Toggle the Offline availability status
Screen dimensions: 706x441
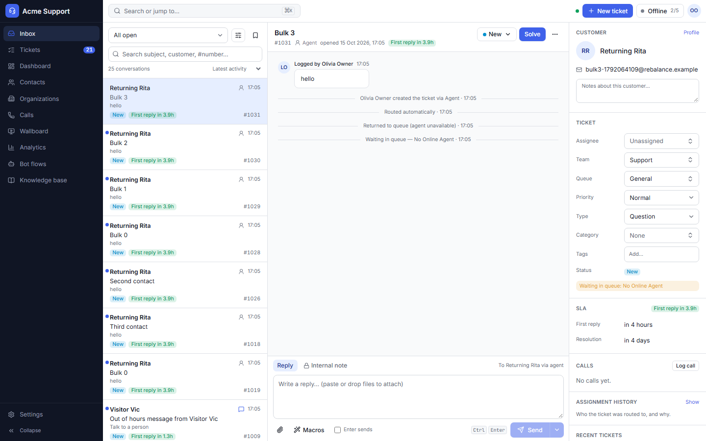(660, 11)
